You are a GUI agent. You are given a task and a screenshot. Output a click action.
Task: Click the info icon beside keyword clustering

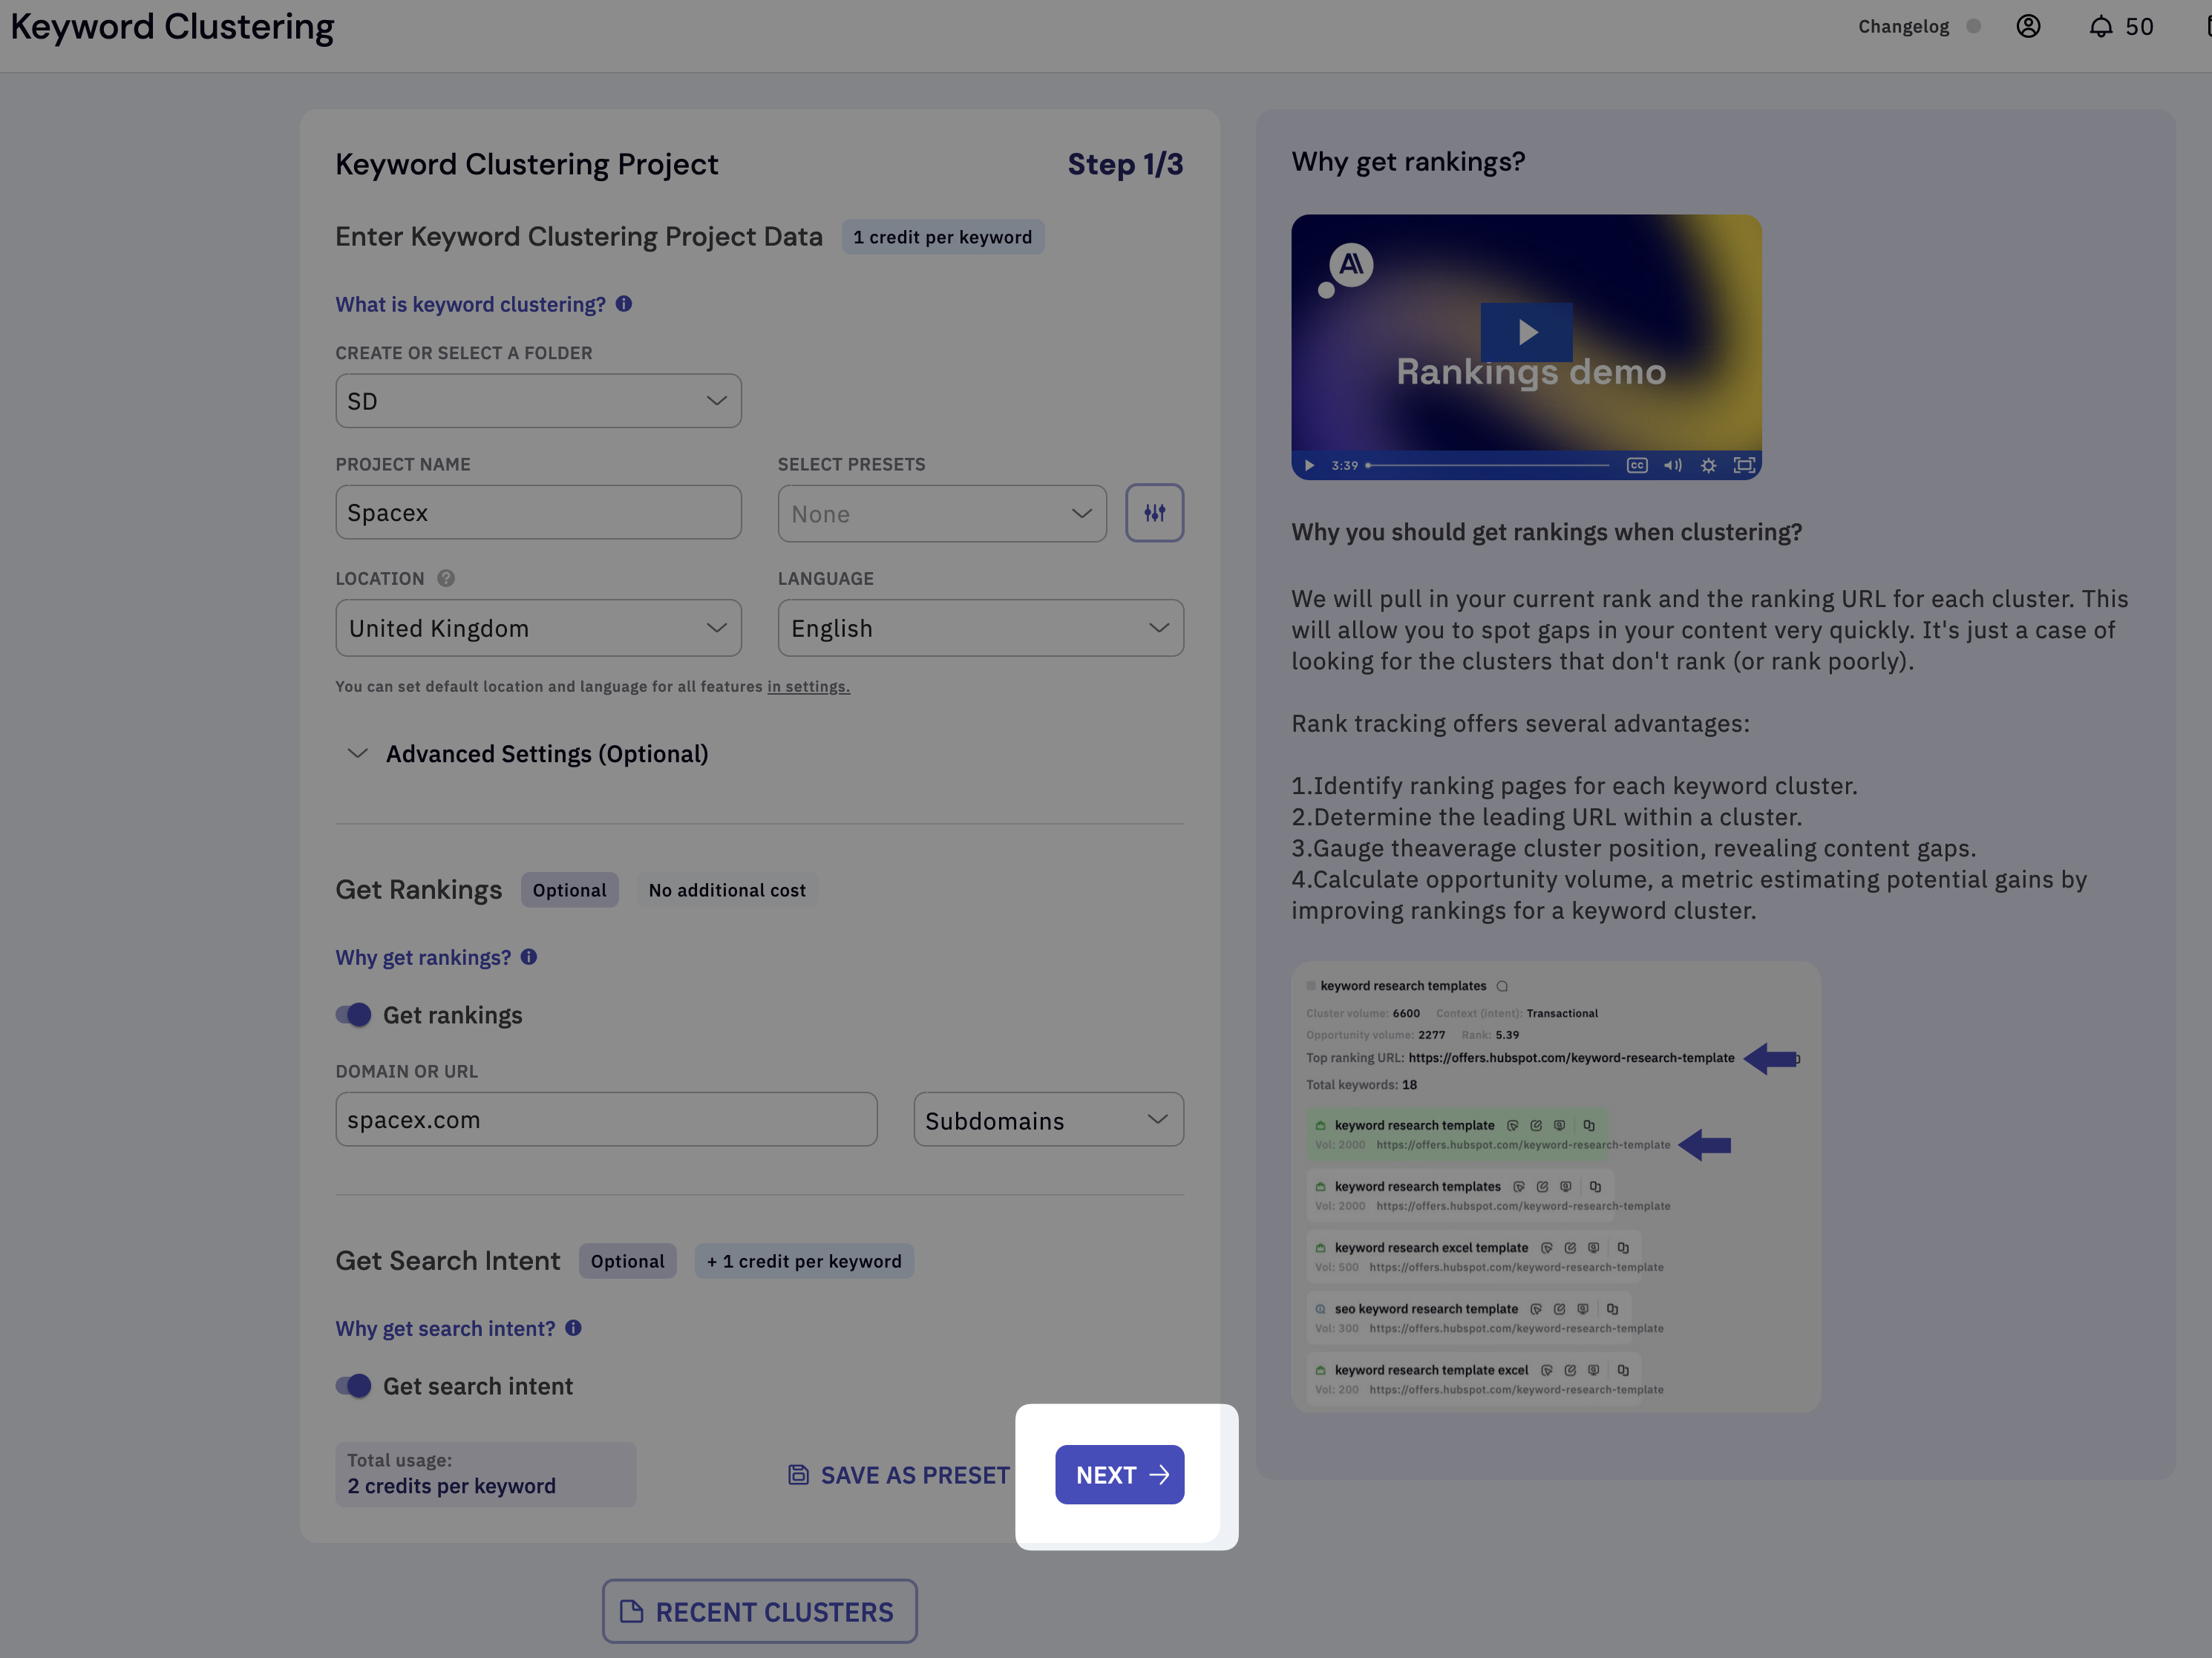click(624, 304)
